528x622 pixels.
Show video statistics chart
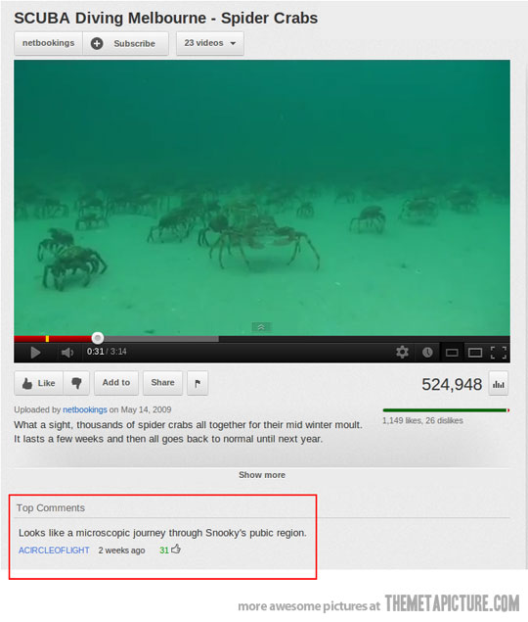[499, 384]
